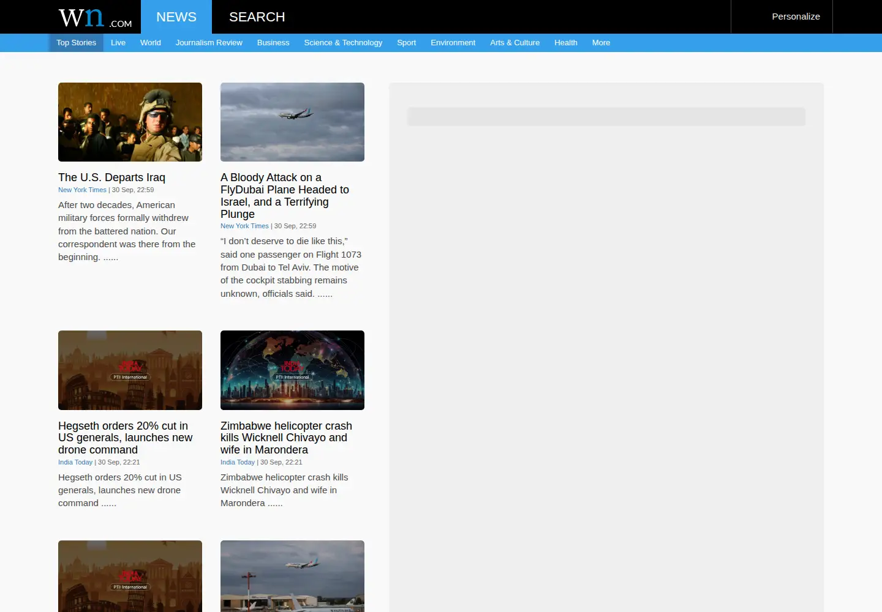This screenshot has height=612, width=882.
Task: Expand the More menu
Action: click(x=601, y=43)
